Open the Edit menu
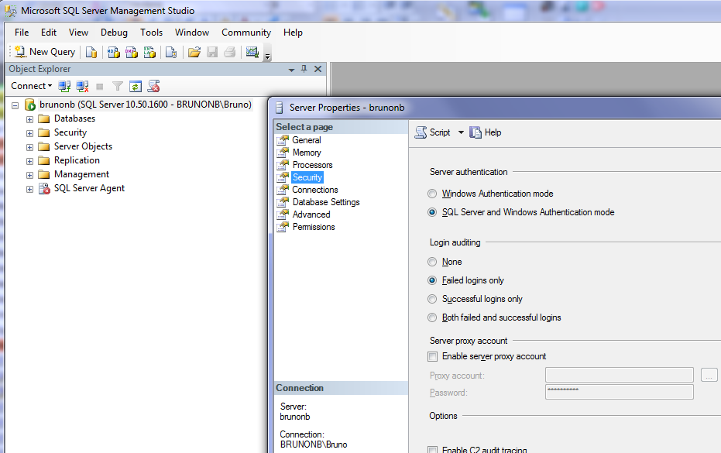Image resolution: width=721 pixels, height=453 pixels. pyautogui.click(x=49, y=33)
